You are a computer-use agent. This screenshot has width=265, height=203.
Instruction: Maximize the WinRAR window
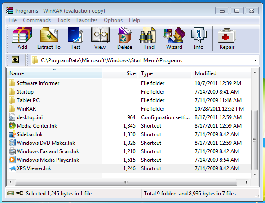(237, 11)
